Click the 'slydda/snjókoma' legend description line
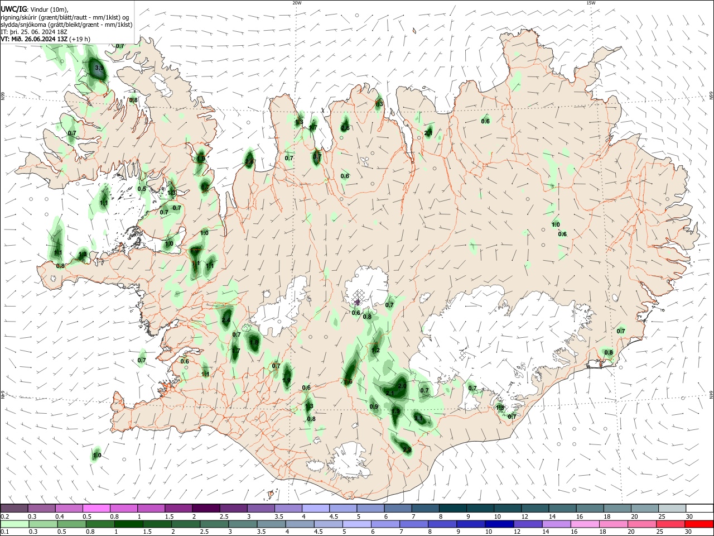 66,25
